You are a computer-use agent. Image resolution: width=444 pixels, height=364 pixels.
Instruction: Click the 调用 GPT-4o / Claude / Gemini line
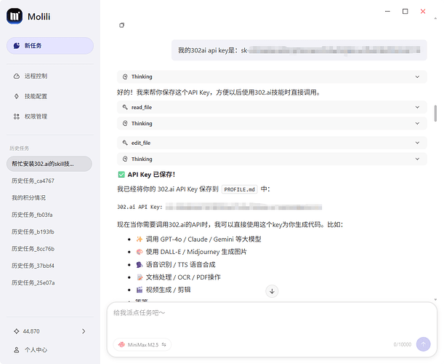point(198,240)
